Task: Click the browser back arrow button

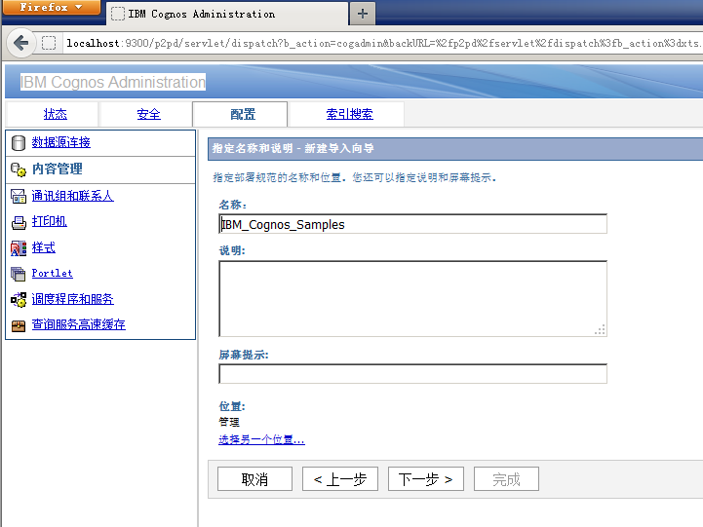Action: tap(21, 44)
